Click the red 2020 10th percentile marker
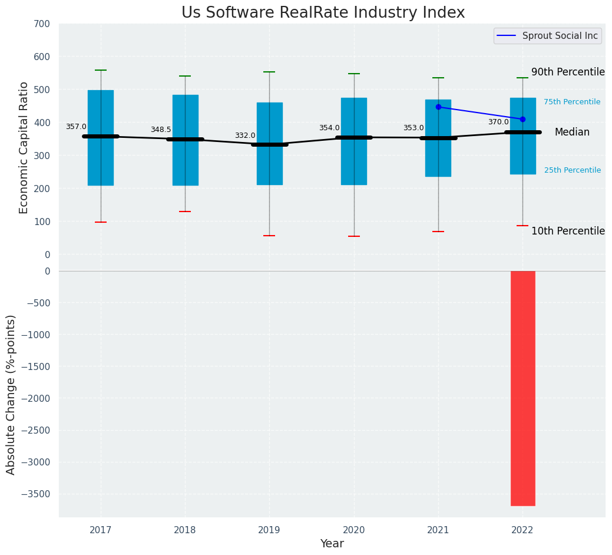This screenshot has width=612, height=555. (x=354, y=236)
